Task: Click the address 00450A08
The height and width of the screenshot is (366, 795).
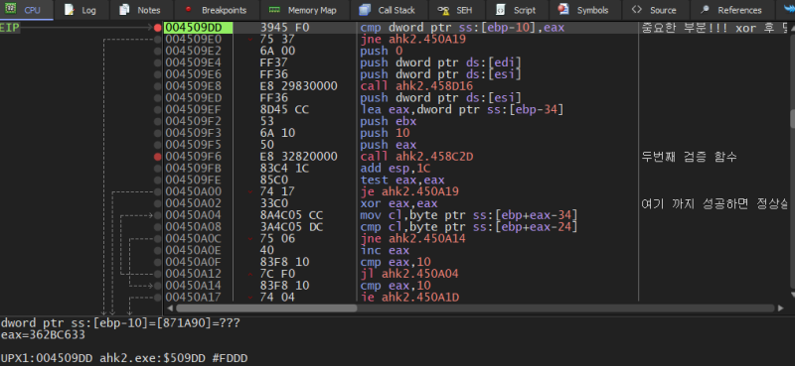Action: 194,227
